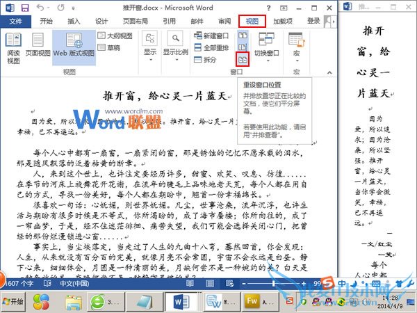Switch to the 审阅 (Review) tab
This screenshot has height=313, width=417.
tap(224, 21)
